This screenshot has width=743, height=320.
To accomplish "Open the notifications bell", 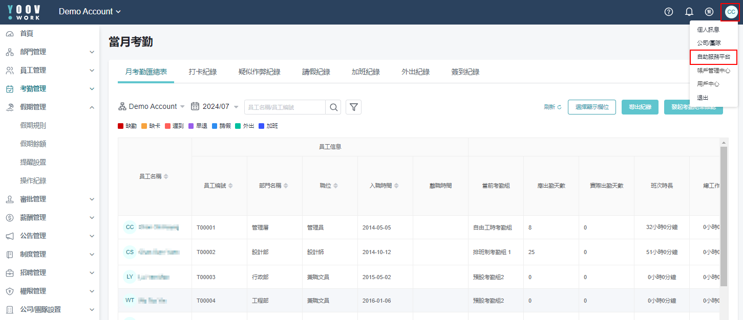I will 689,12.
